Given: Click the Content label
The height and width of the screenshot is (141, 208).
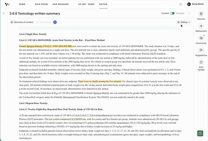Looking at the screenshot, I should pos(165,13).
